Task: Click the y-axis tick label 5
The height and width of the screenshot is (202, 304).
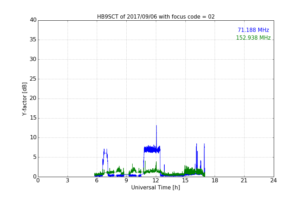Action: click(x=35, y=157)
